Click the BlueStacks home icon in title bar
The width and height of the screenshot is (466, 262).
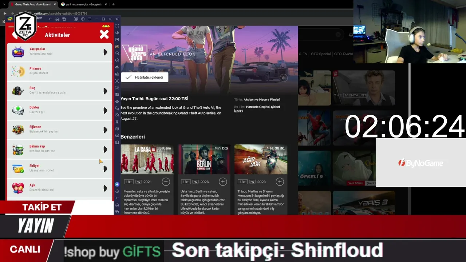pos(57,19)
